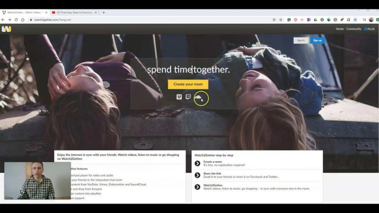Close the YouTube Three Easy Steps tab
Screen dimensions: 379x213
tap(96, 12)
